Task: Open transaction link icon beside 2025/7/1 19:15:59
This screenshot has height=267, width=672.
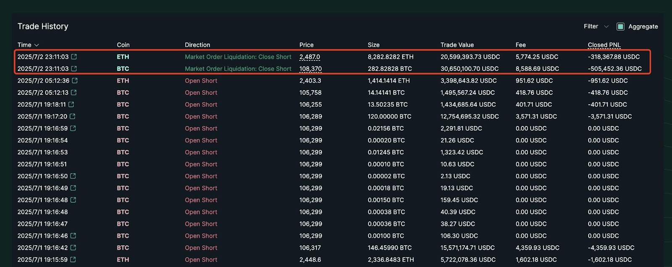Action: 73,259
